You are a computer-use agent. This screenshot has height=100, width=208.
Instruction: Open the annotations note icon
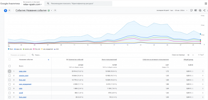pyautogui.click(x=191, y=10)
